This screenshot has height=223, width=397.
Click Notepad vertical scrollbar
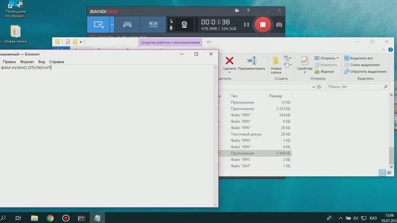point(216,136)
